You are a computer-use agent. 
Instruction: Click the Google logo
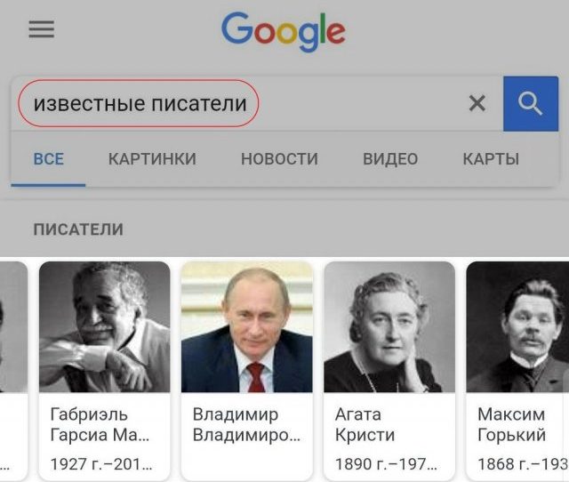click(x=284, y=32)
